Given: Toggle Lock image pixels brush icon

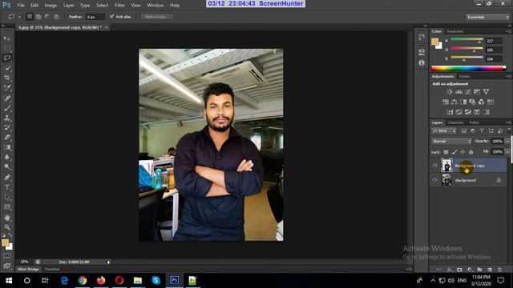Looking at the screenshot, I should (x=454, y=152).
